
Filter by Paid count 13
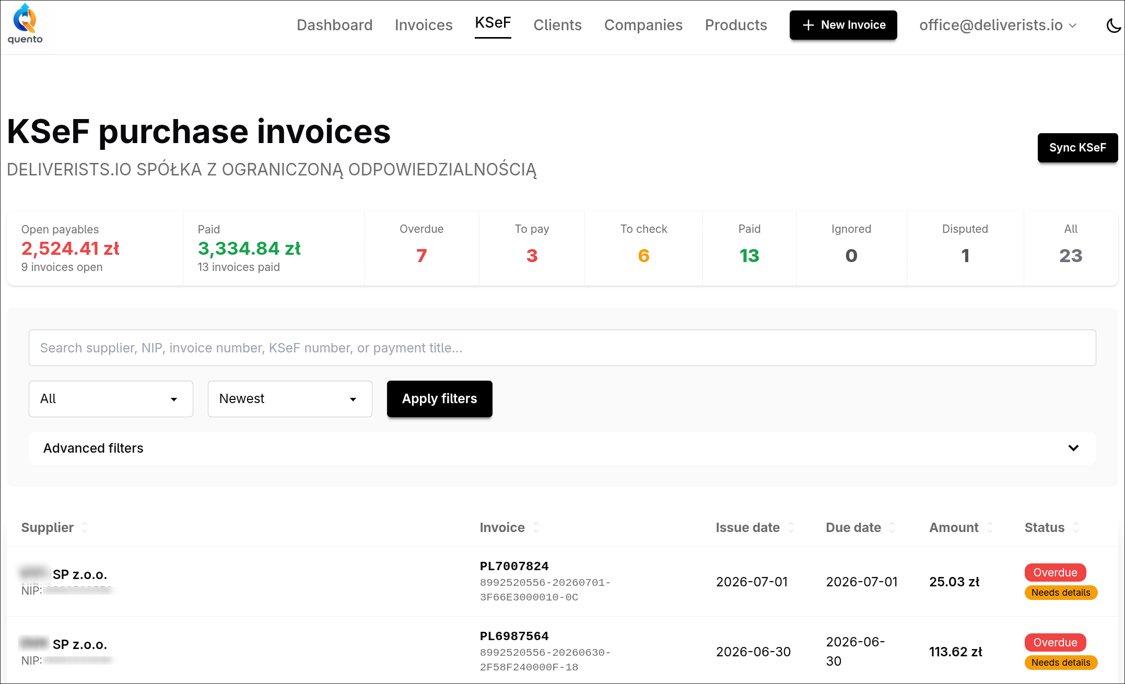[x=749, y=248]
